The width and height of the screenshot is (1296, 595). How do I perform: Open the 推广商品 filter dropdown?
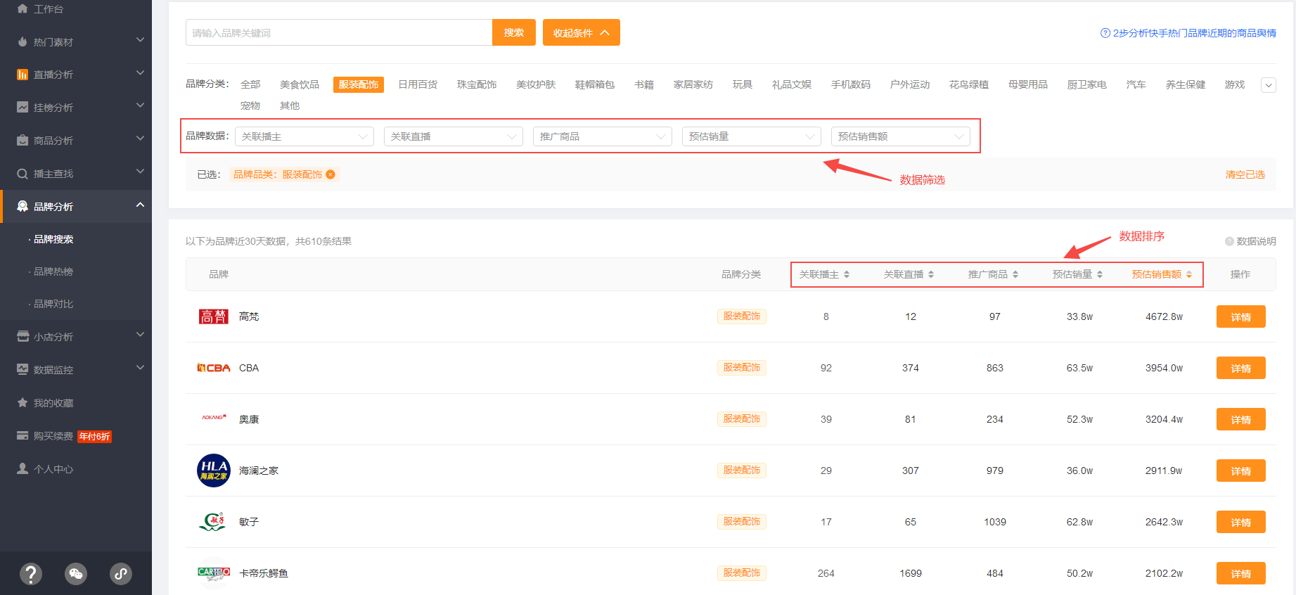pyautogui.click(x=603, y=136)
